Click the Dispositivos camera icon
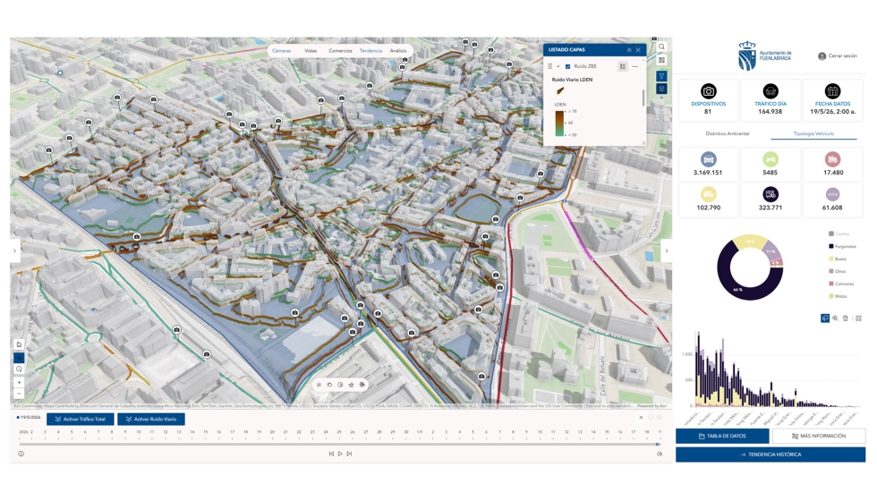This screenshot has height=501, width=877. pos(708,91)
